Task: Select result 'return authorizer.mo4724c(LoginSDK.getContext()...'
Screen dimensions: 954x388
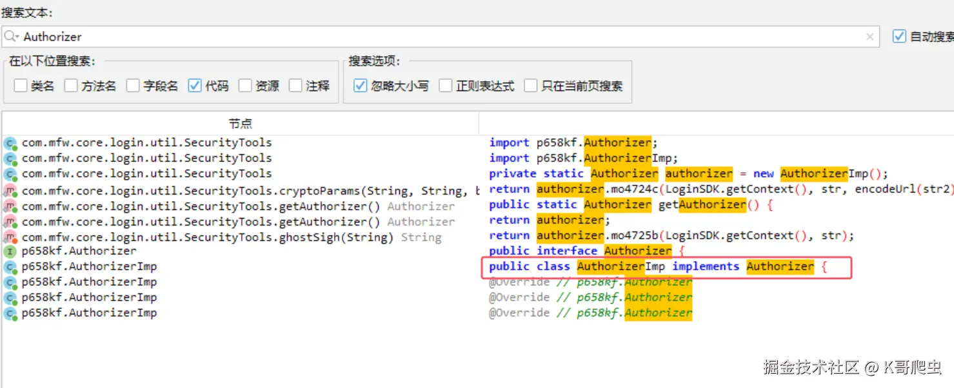Action: (720, 189)
